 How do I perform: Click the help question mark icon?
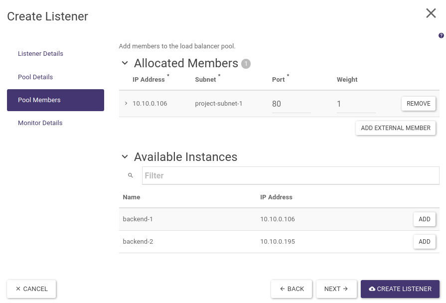pos(441,36)
